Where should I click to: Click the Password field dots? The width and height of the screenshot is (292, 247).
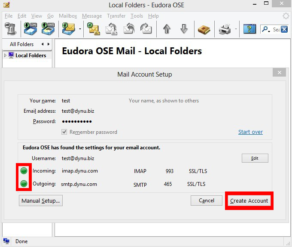pos(77,122)
